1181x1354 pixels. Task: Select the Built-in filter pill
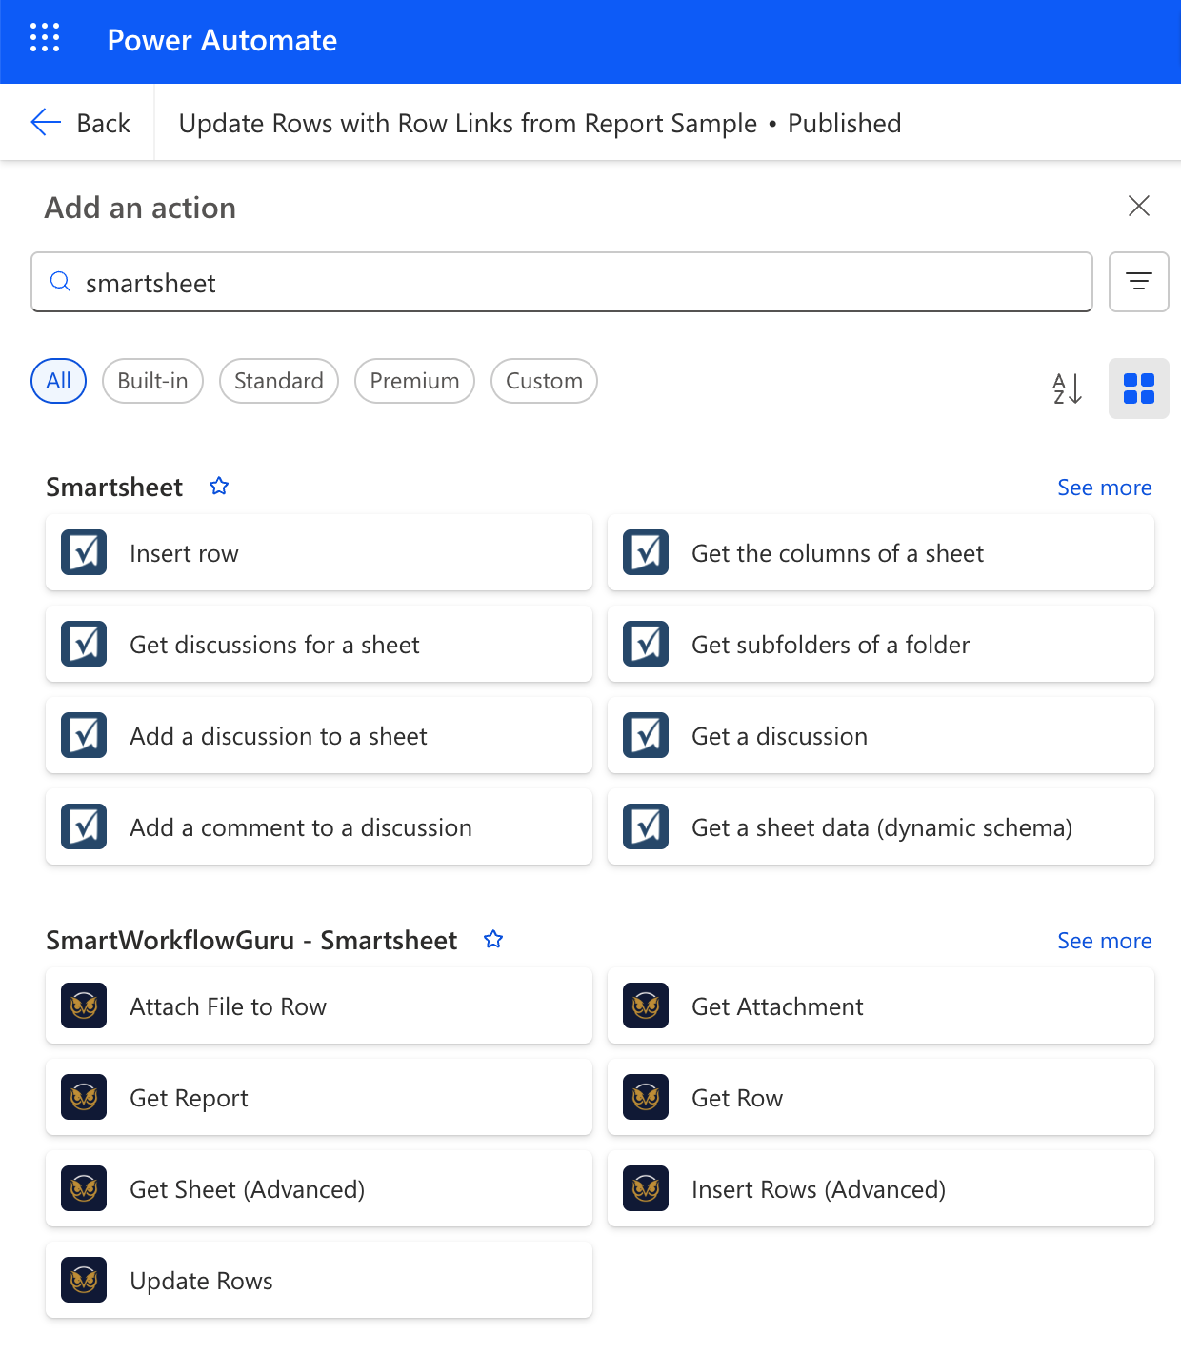coord(152,381)
